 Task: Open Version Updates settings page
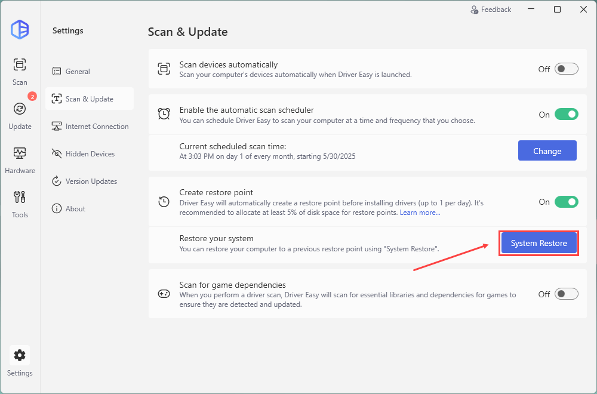[91, 181]
